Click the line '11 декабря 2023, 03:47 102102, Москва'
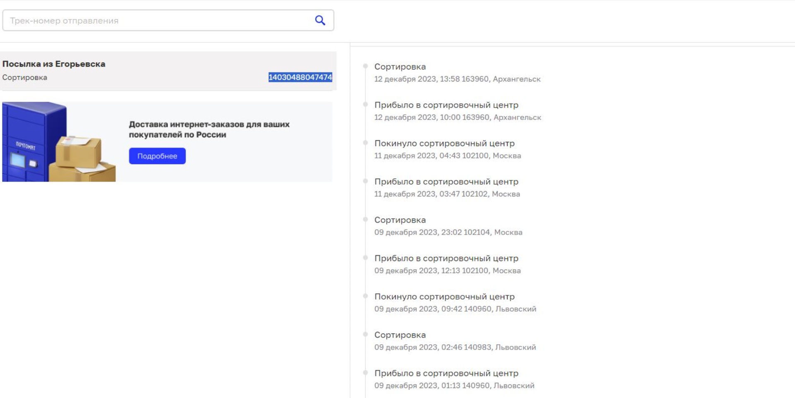Image resolution: width=795 pixels, height=398 pixels. [x=447, y=194]
